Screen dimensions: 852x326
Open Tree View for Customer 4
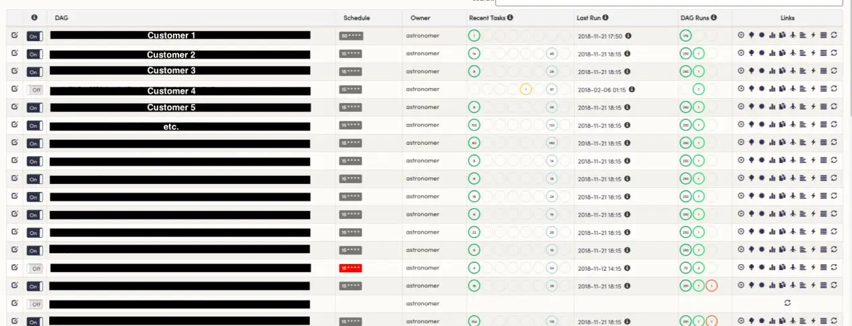point(751,89)
